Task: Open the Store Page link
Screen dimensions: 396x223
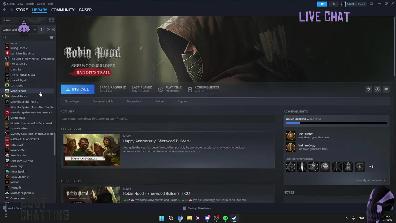Action: coord(72,101)
